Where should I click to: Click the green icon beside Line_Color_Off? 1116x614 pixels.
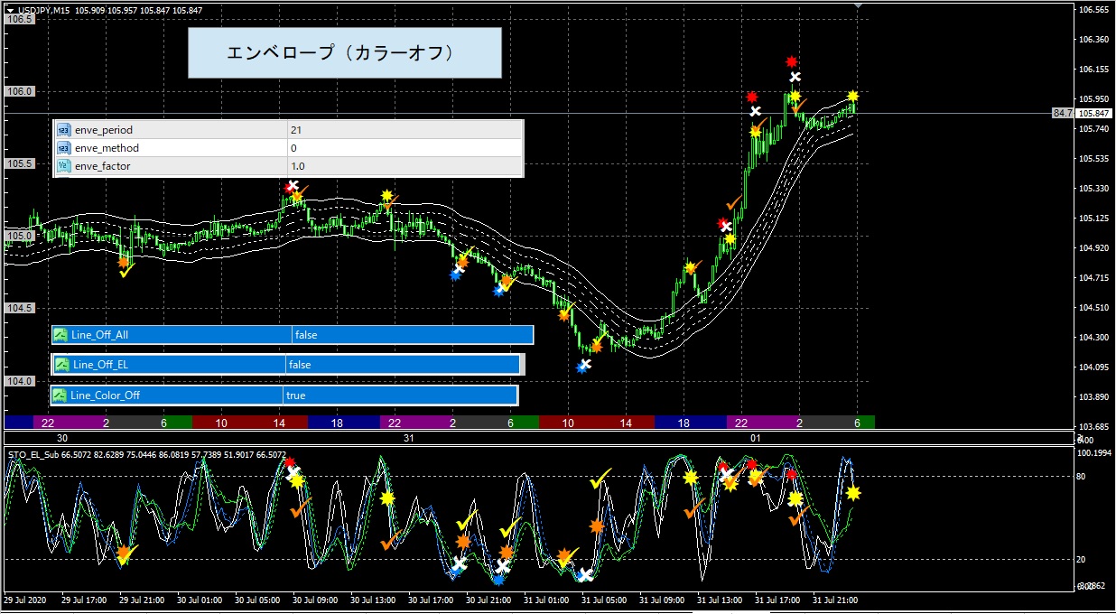(x=60, y=395)
